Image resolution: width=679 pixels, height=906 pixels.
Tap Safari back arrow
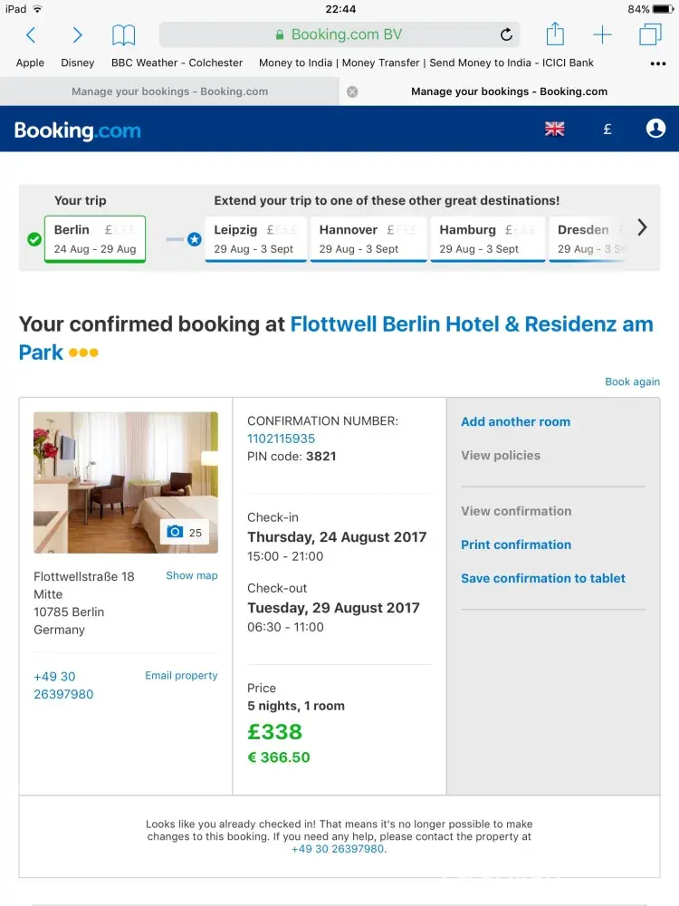(x=31, y=35)
